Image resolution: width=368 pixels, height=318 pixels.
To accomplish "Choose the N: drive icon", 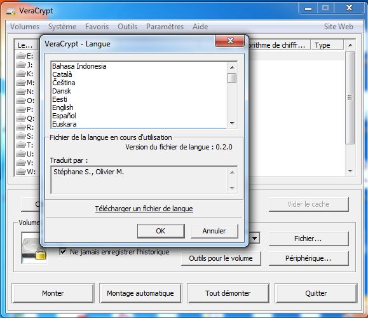I will click(20, 92).
